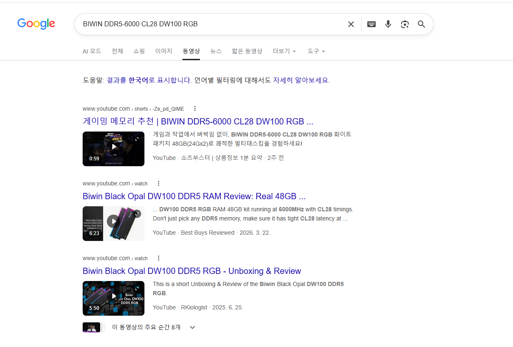Switch to AI 모드 tab
513x347 pixels.
click(92, 51)
